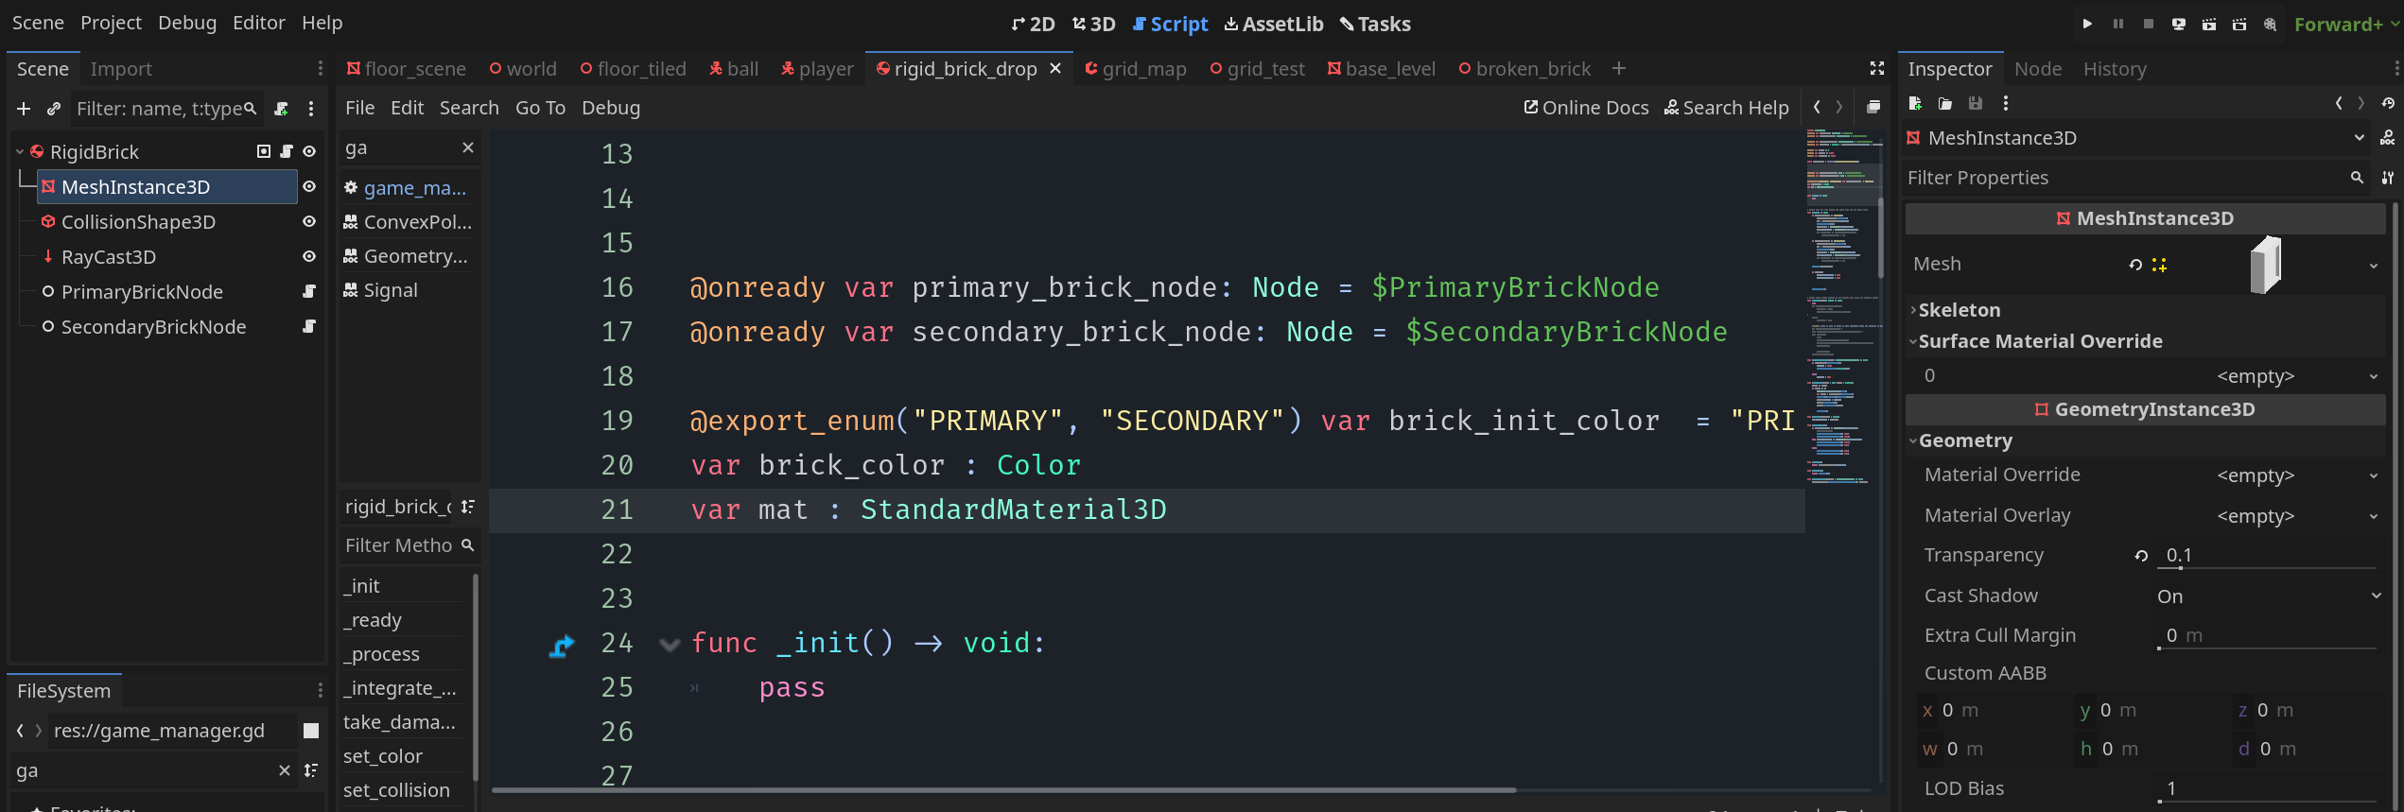Open the AssetLib workspace
The height and width of the screenshot is (812, 2404).
pos(1274,24)
